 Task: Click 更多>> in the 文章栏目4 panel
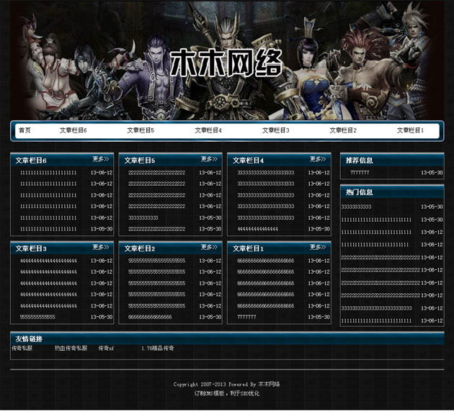(x=318, y=159)
